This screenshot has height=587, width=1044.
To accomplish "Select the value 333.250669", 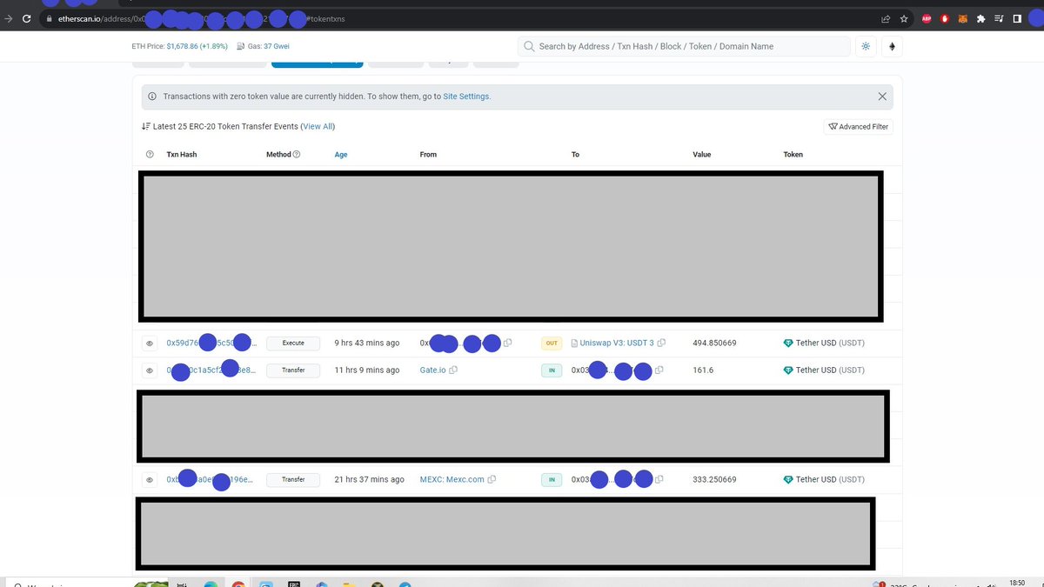I will click(x=714, y=479).
